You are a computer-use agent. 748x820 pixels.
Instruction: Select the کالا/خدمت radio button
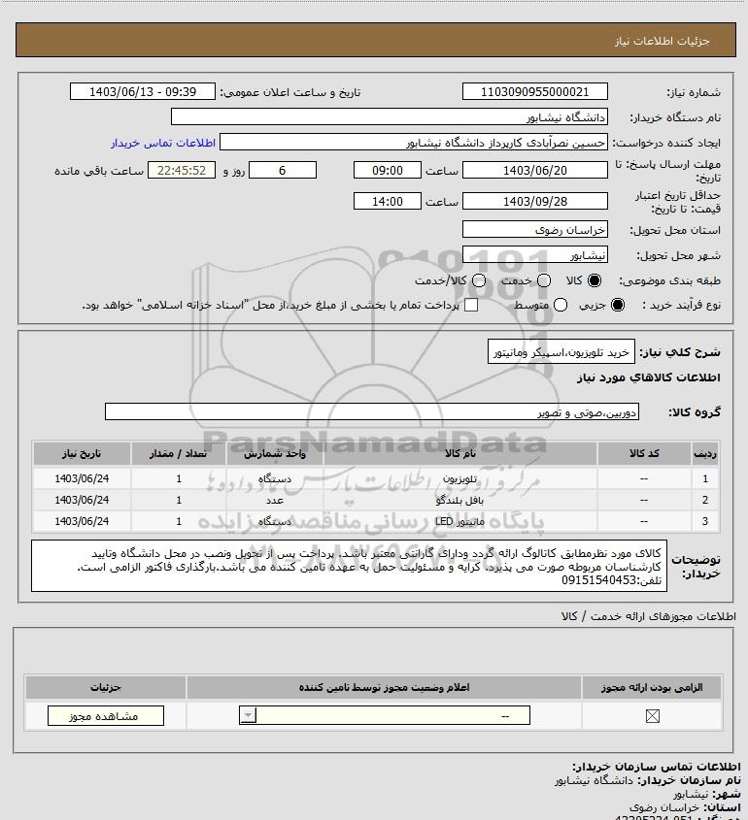(x=479, y=280)
